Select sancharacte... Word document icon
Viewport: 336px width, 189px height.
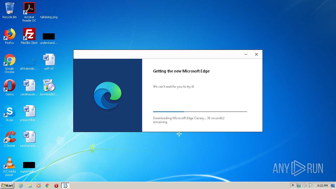pos(29,139)
